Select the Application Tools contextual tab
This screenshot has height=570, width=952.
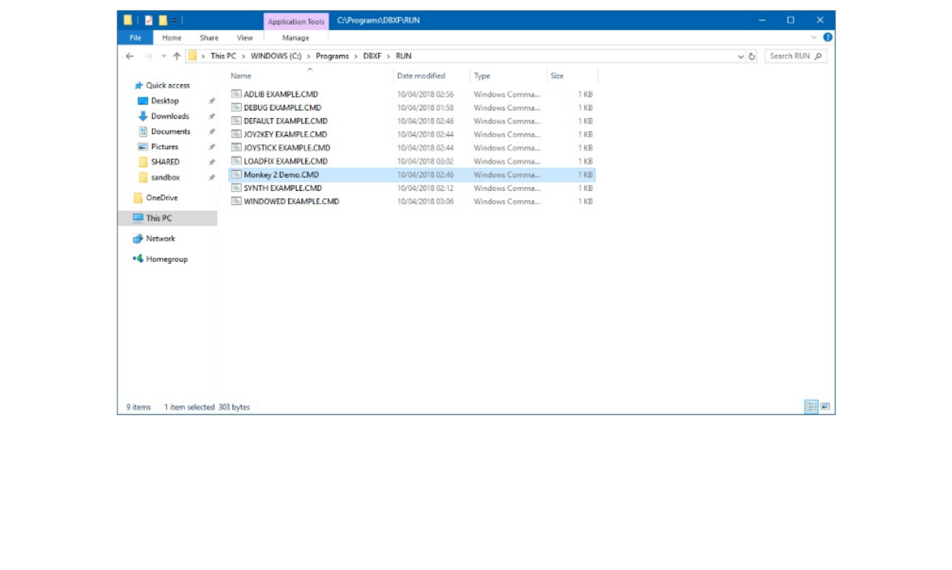296,22
